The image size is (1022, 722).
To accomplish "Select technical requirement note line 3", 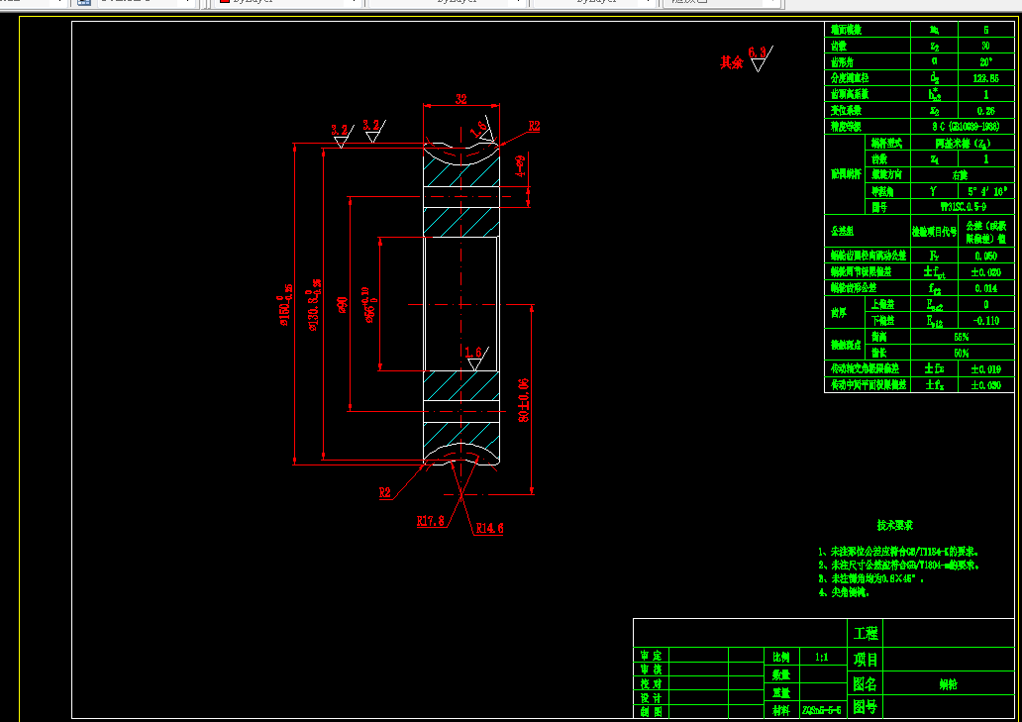I will 870,578.
